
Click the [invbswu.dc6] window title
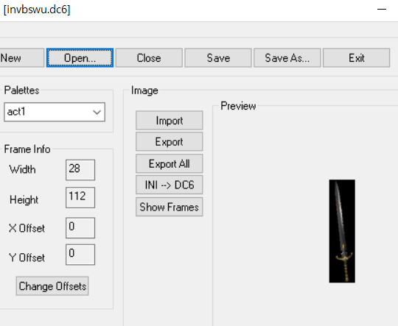click(x=37, y=10)
